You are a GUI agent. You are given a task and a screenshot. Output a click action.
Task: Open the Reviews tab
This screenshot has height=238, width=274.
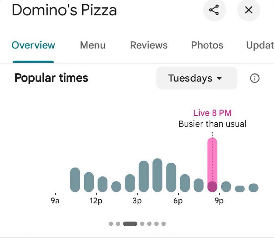coord(149,45)
